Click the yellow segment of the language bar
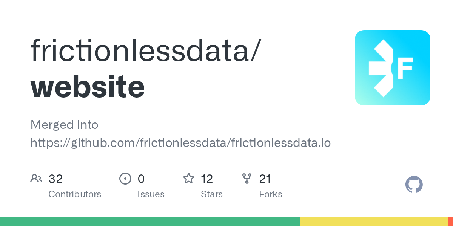 [x=374, y=221]
